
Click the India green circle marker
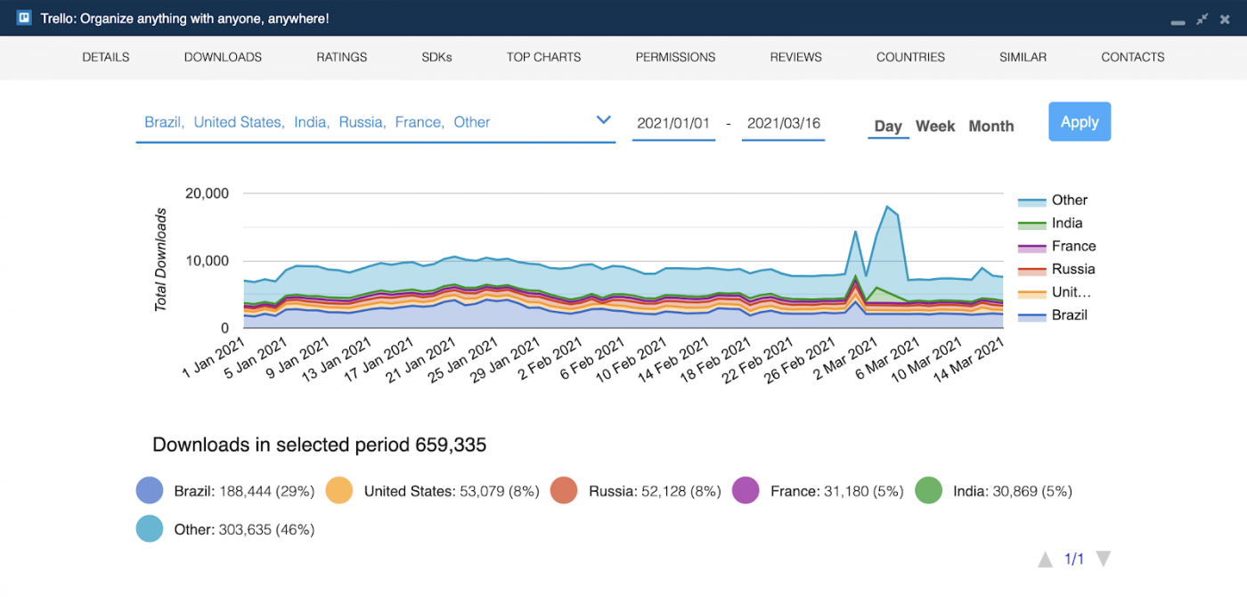(x=928, y=491)
